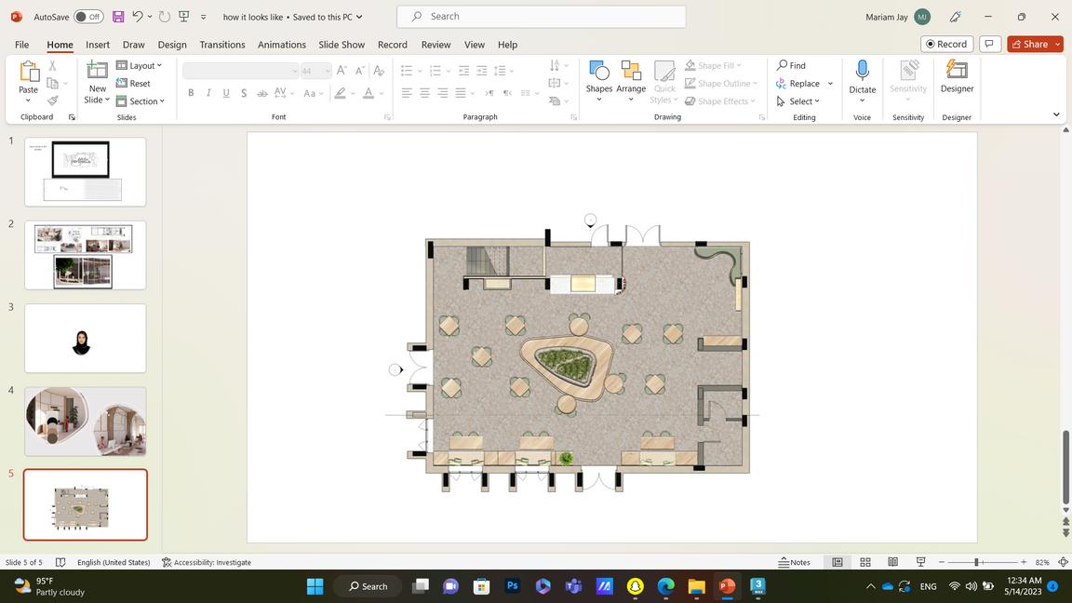1072x603 pixels.
Task: Click the pen icon beside the user avatar
Action: [x=955, y=17]
